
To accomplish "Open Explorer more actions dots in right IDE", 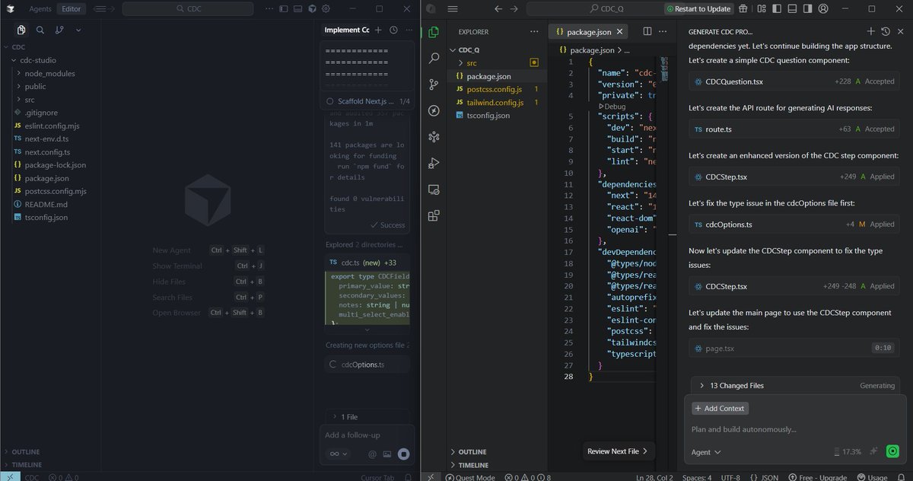I will point(534,32).
